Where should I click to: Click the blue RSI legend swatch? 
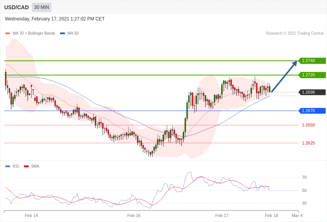point(8,166)
